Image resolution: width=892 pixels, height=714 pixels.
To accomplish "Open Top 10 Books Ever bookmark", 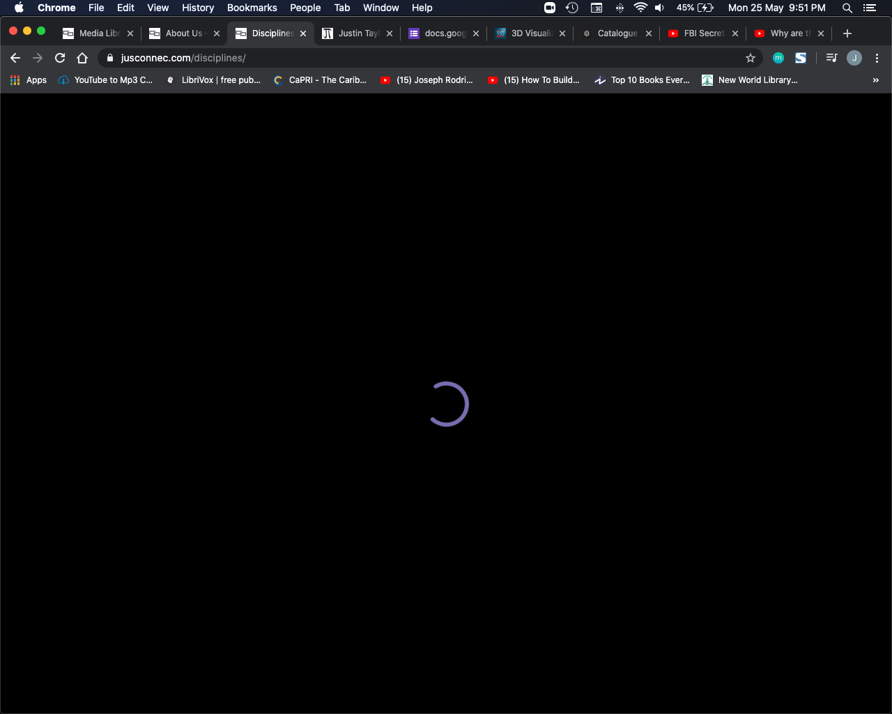I will 642,80.
